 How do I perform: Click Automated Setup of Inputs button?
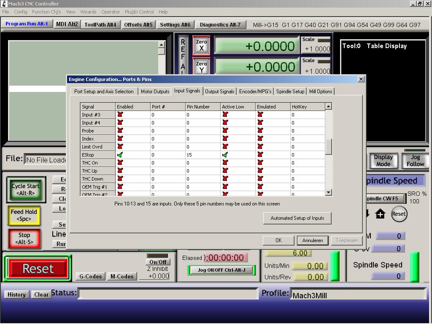tap(297, 218)
